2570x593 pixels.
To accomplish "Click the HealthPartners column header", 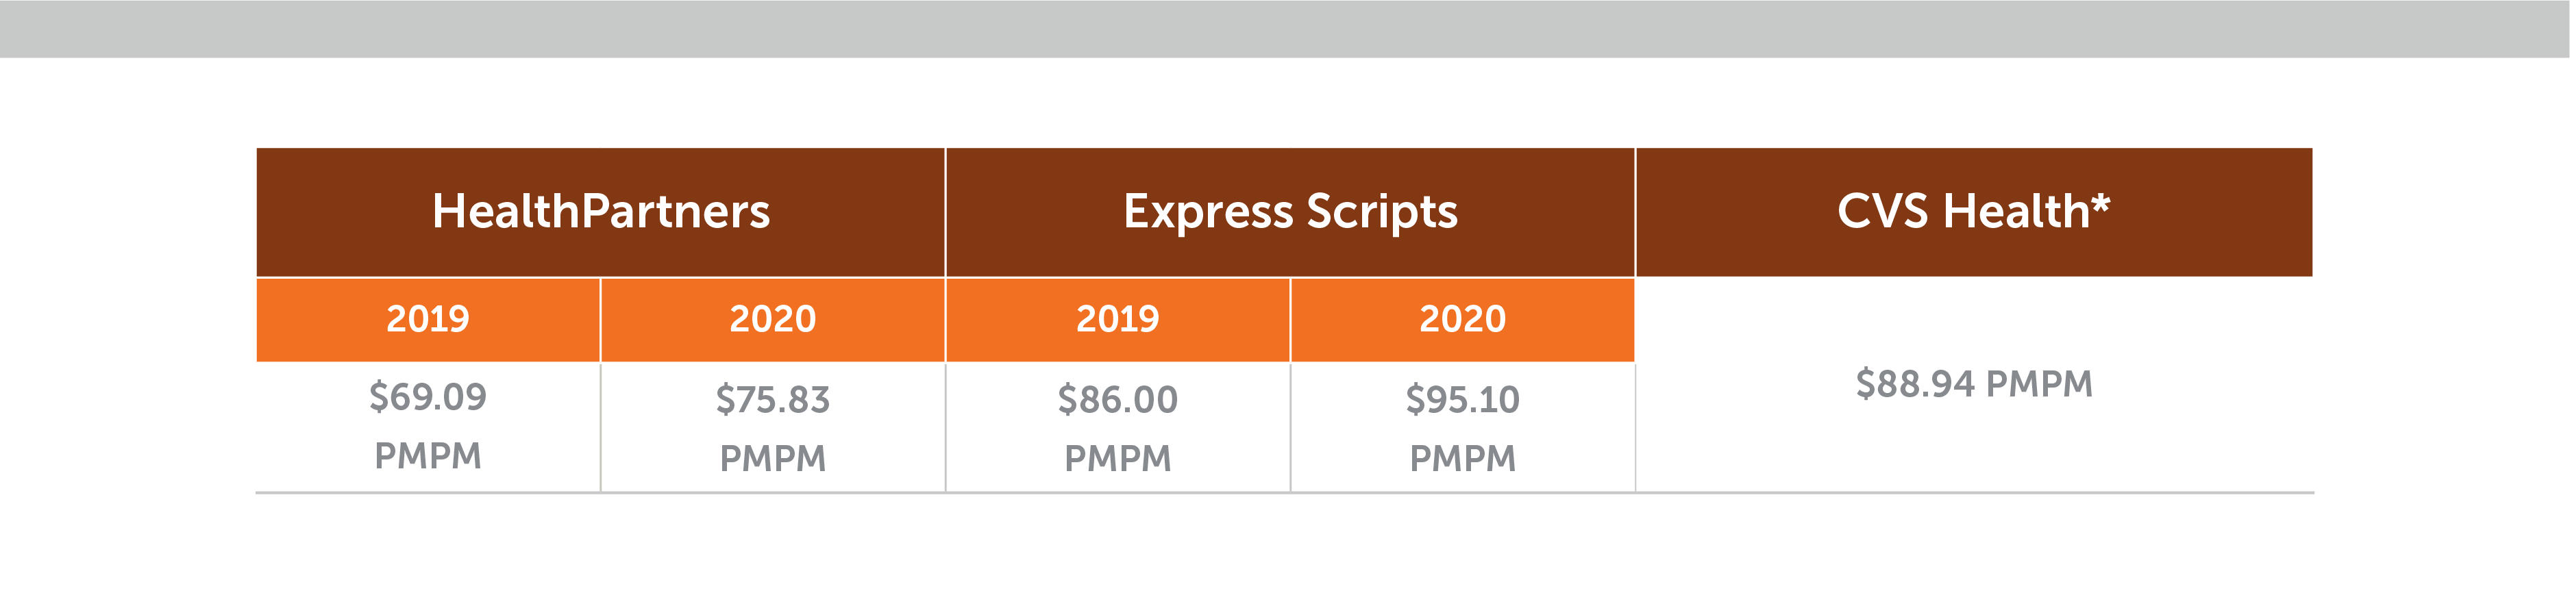I will [x=601, y=212].
